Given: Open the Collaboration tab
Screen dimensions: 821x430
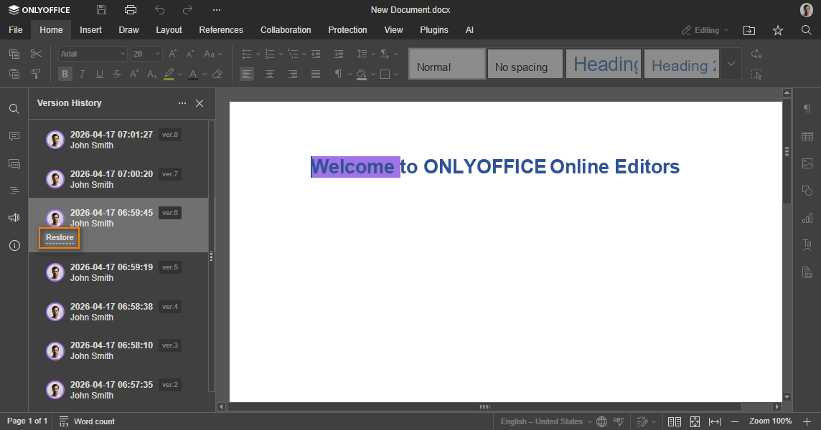Looking at the screenshot, I should [x=286, y=30].
